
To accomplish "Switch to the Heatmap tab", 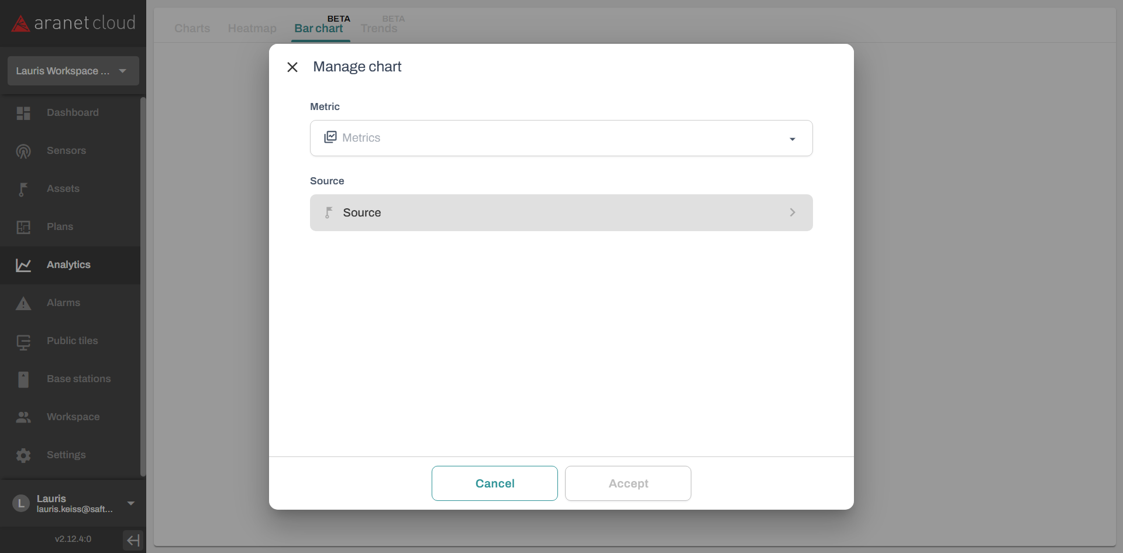I will pos(252,28).
